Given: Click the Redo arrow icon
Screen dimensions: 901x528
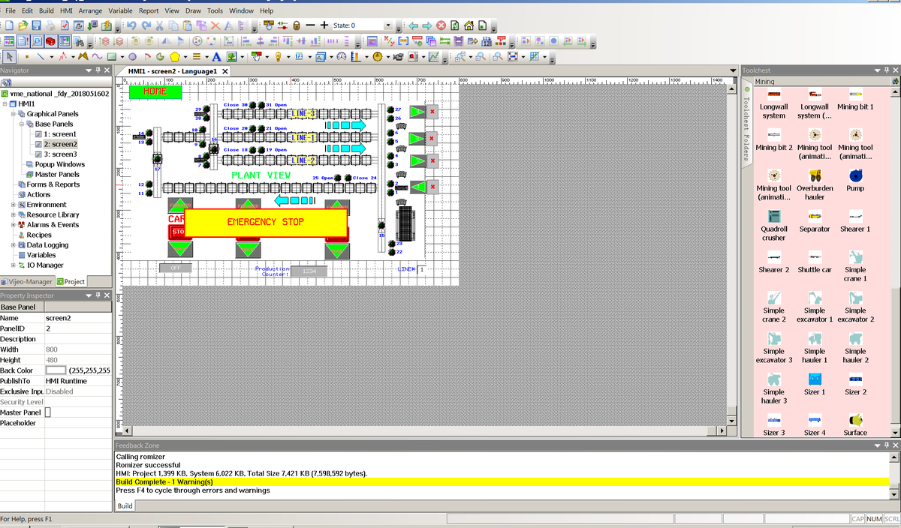Looking at the screenshot, I should point(146,25).
